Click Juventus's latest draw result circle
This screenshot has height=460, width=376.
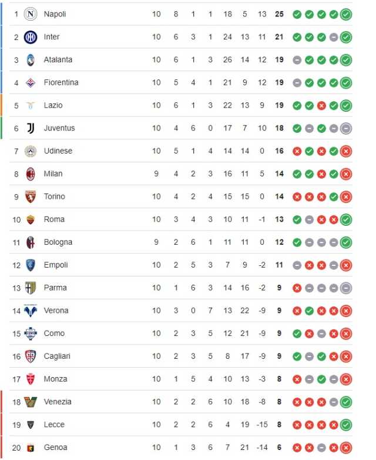346,128
